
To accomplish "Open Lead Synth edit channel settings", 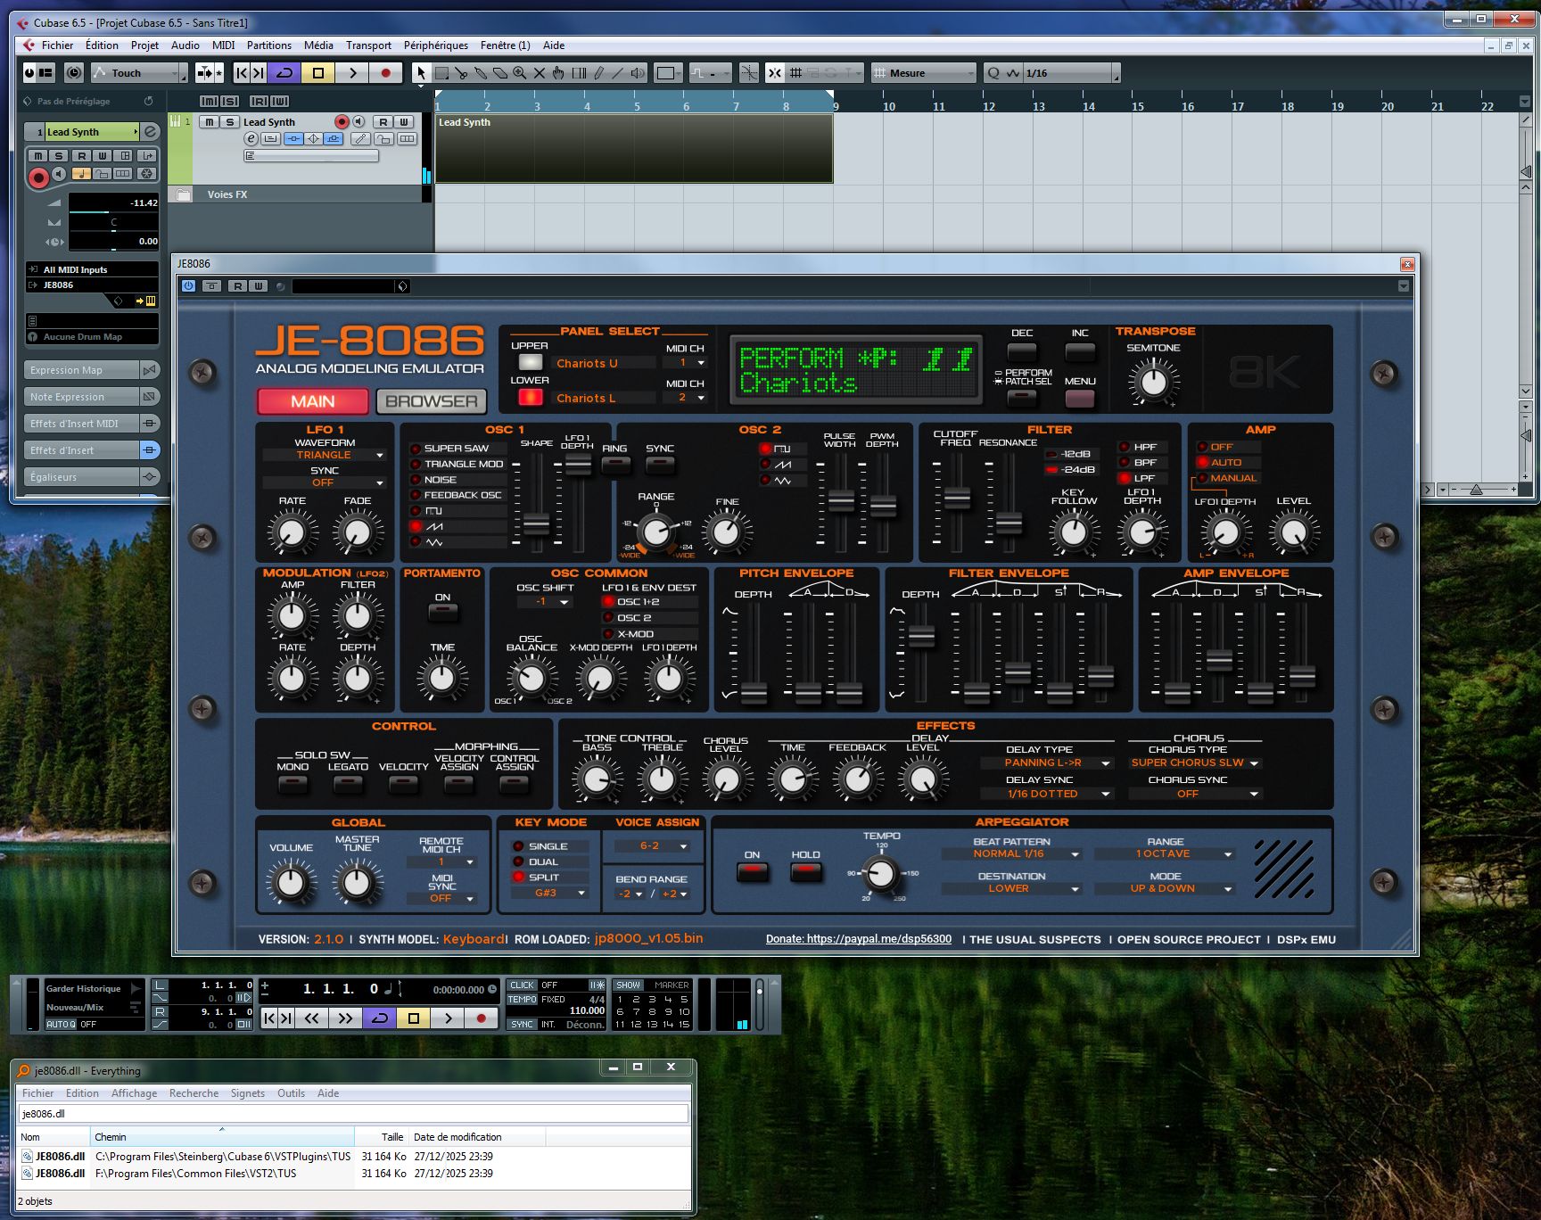I will click(x=251, y=138).
